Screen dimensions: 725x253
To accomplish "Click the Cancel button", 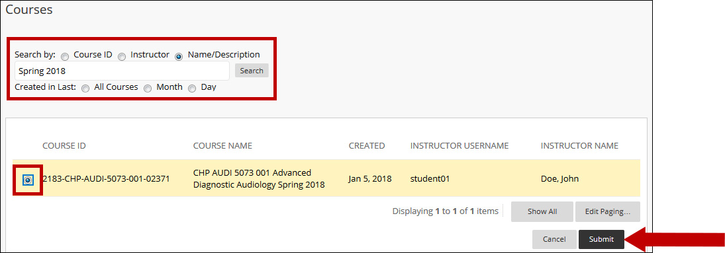I will coord(554,239).
